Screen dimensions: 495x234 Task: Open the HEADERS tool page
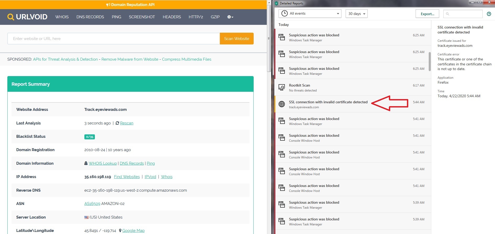tap(172, 17)
